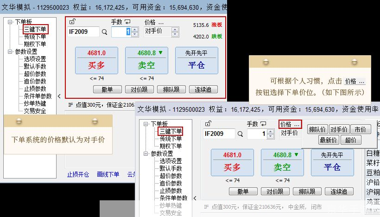Open 止损参数 in back window tree
This screenshot has width=380, height=217.
pyautogui.click(x=35, y=89)
